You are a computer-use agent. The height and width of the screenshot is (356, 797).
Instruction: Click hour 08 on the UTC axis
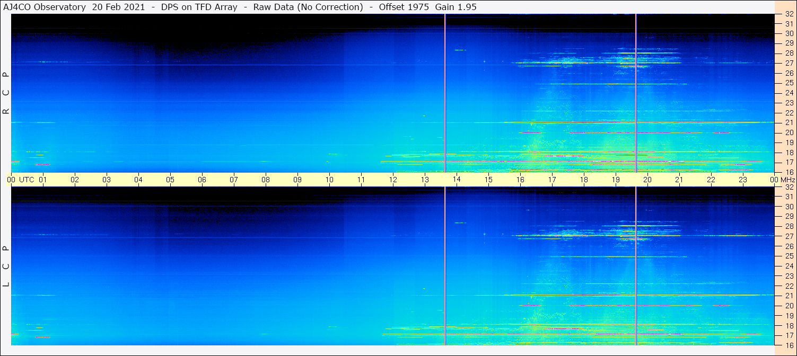pos(266,180)
